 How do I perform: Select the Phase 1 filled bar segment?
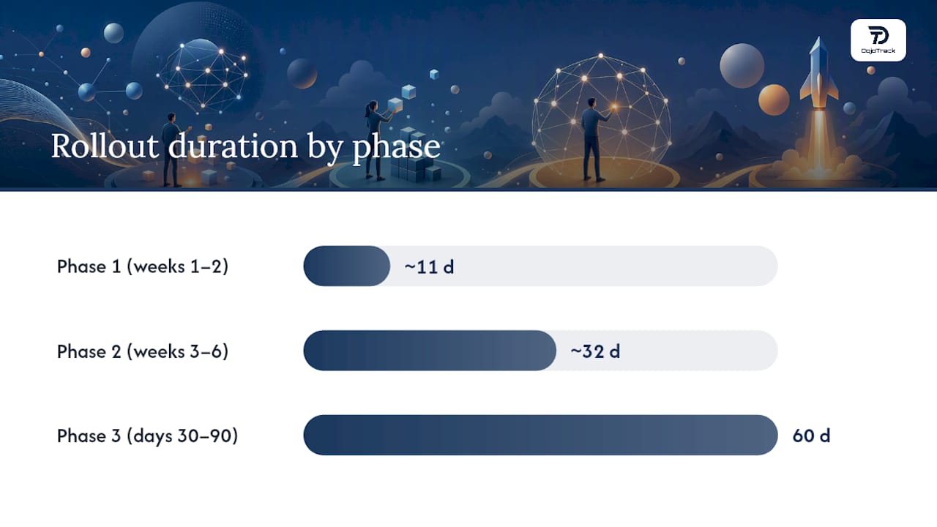click(347, 266)
